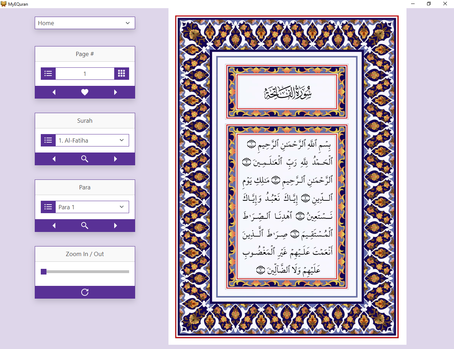Viewport: 454px width, 349px height.
Task: Click the heart icon to favorite this page
Action: pos(85,92)
